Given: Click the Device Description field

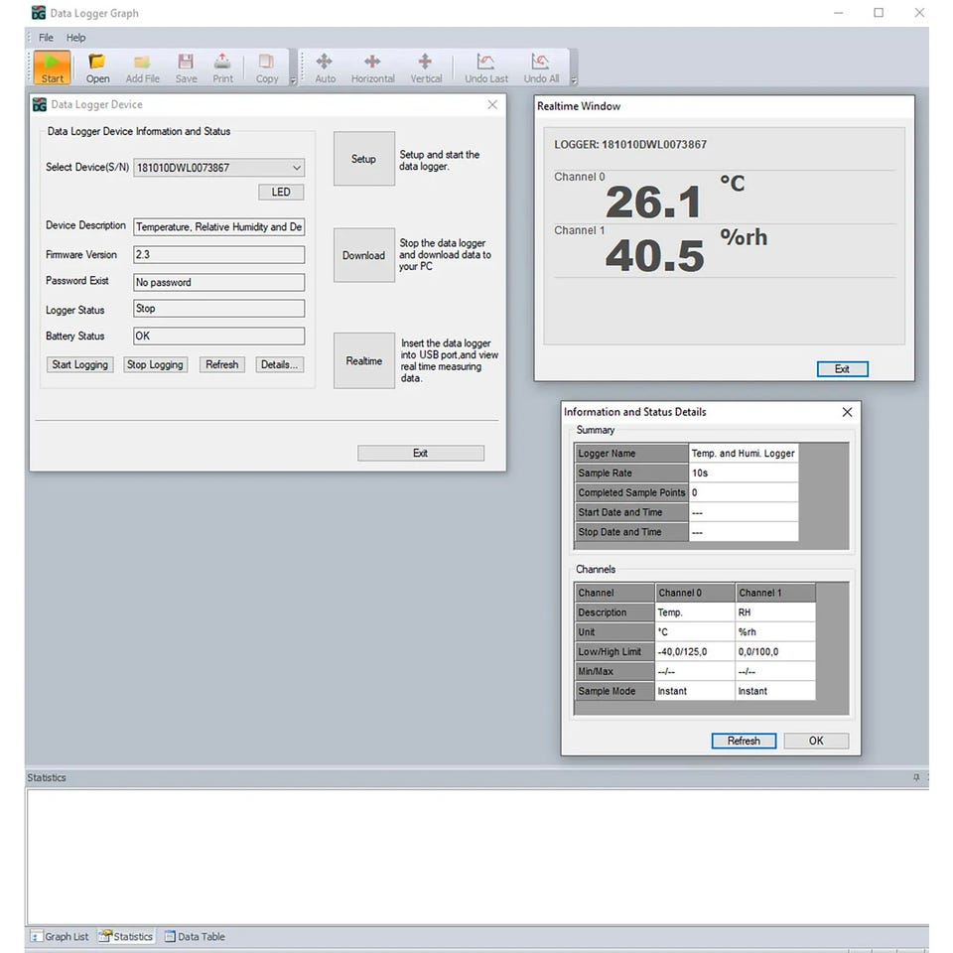Looking at the screenshot, I should click(218, 226).
